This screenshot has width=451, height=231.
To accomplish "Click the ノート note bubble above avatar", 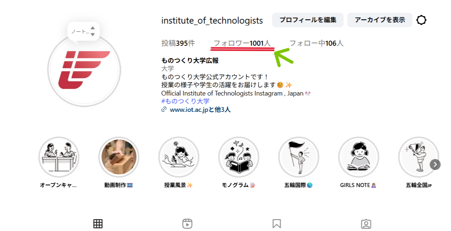I will [84, 32].
